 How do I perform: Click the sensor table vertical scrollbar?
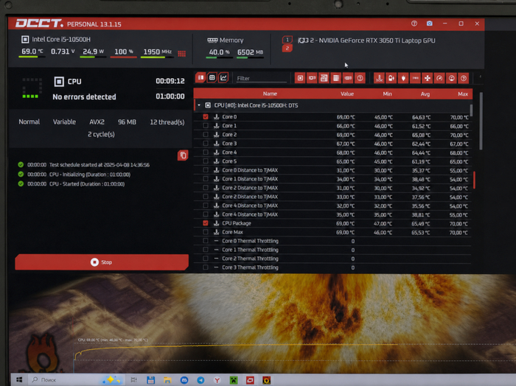pyautogui.click(x=481, y=121)
